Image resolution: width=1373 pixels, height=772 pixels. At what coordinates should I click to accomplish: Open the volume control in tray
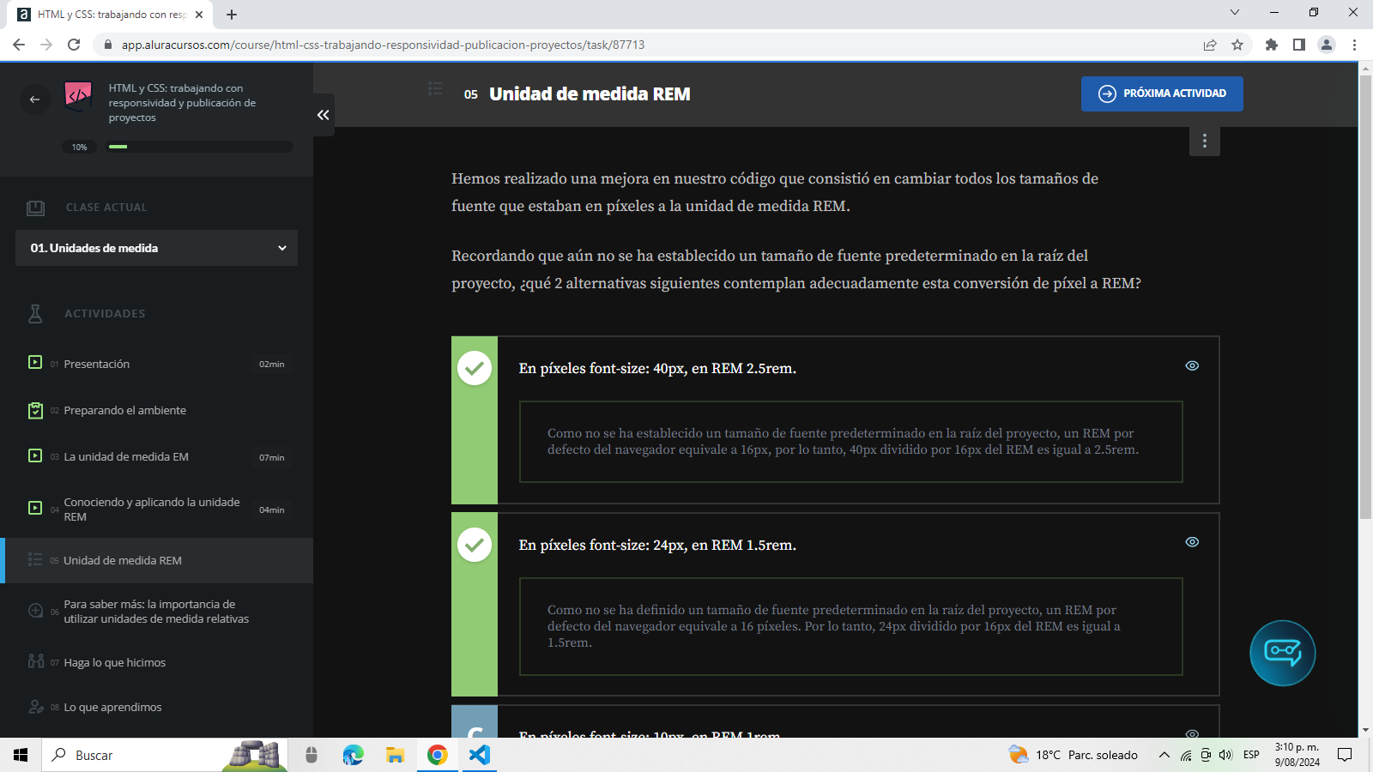pos(1225,755)
